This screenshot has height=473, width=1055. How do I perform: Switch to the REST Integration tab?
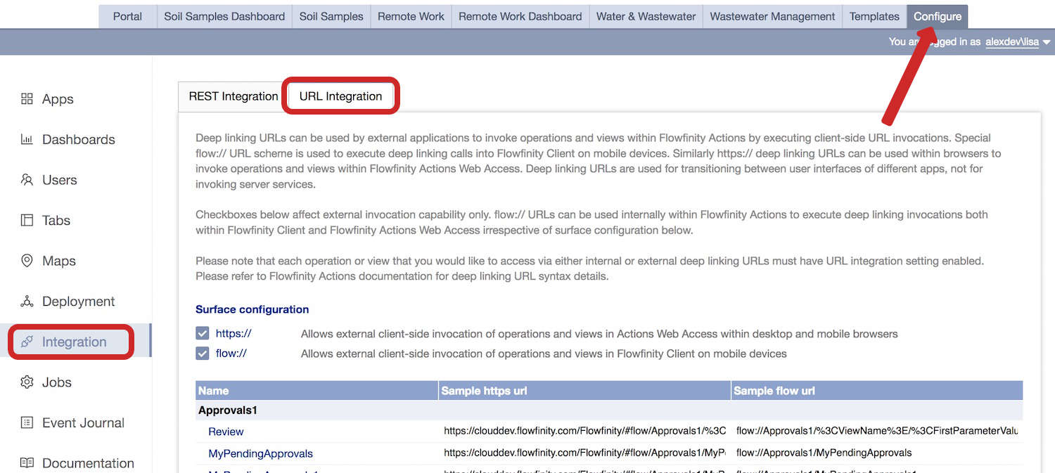coord(233,96)
